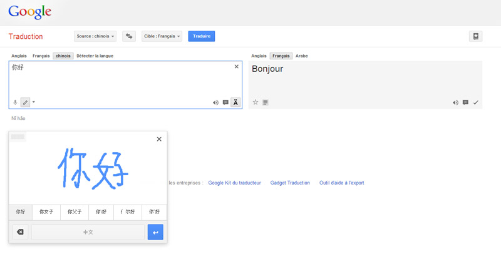501x254 pixels.
Task: Click inside the source text box
Action: point(125,84)
